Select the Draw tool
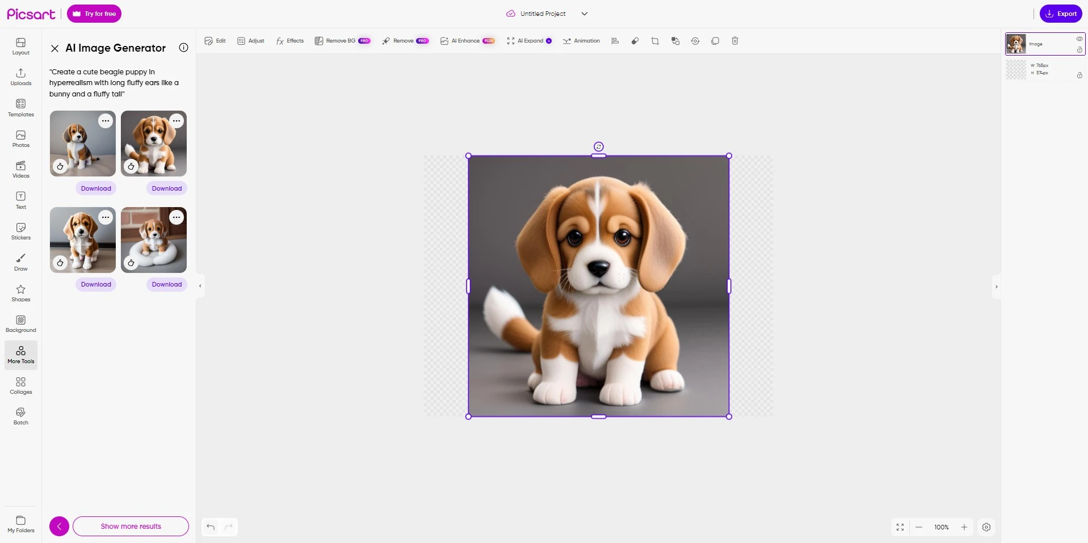Image resolution: width=1088 pixels, height=543 pixels. point(21,262)
